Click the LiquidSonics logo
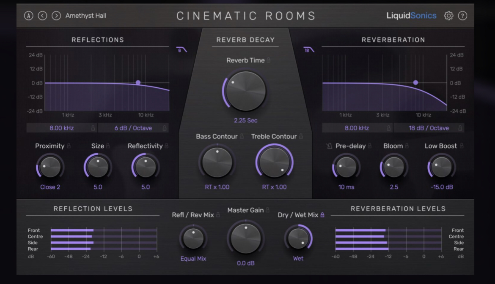495x284 pixels. (411, 16)
